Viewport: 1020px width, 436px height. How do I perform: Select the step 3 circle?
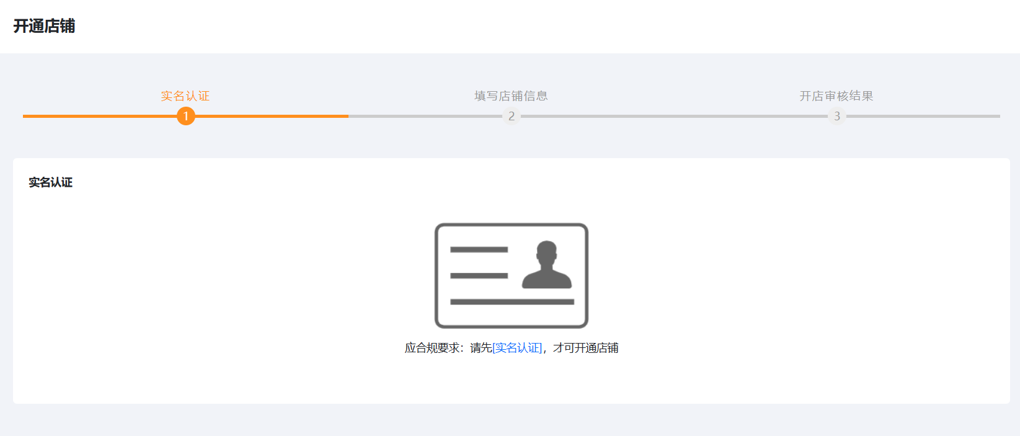tap(836, 116)
